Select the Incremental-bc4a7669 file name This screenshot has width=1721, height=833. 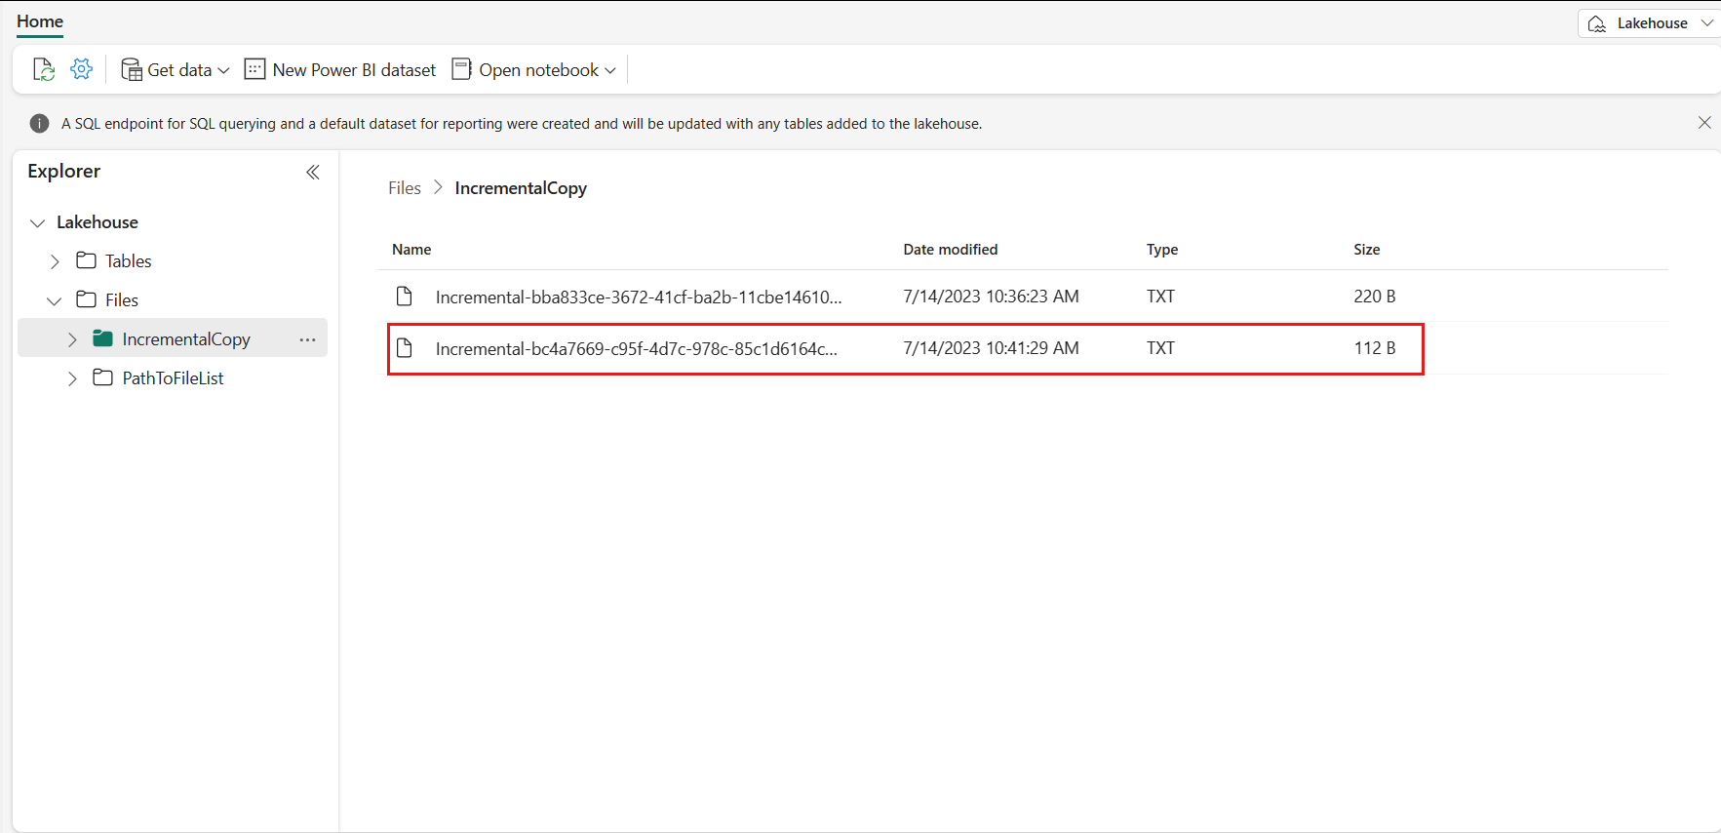tap(636, 348)
